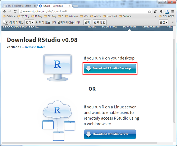Click the 번역 안함 button
177x146 pixels.
pyautogui.click(x=100, y=22)
